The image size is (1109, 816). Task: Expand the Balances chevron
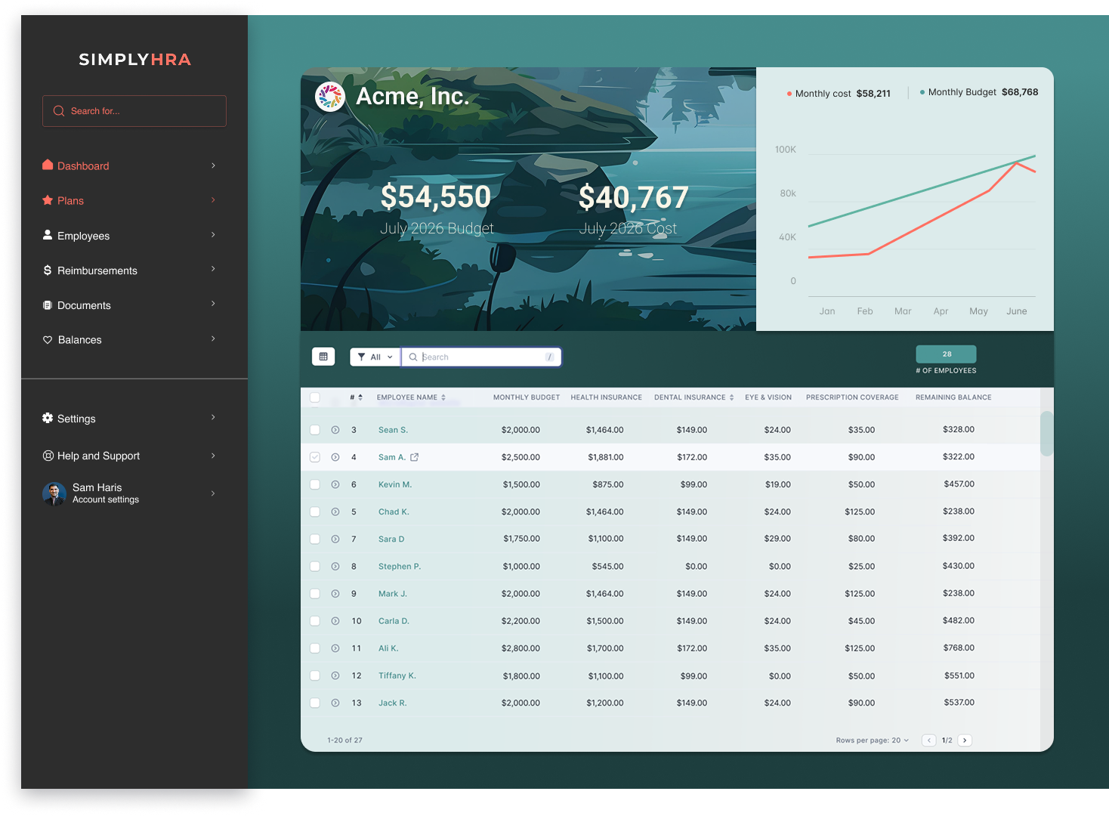213,338
